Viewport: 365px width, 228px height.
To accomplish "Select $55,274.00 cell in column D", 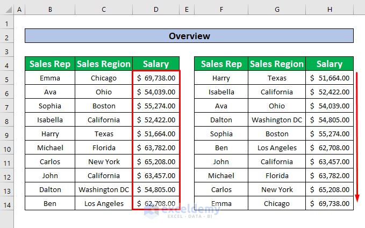I will click(x=156, y=106).
